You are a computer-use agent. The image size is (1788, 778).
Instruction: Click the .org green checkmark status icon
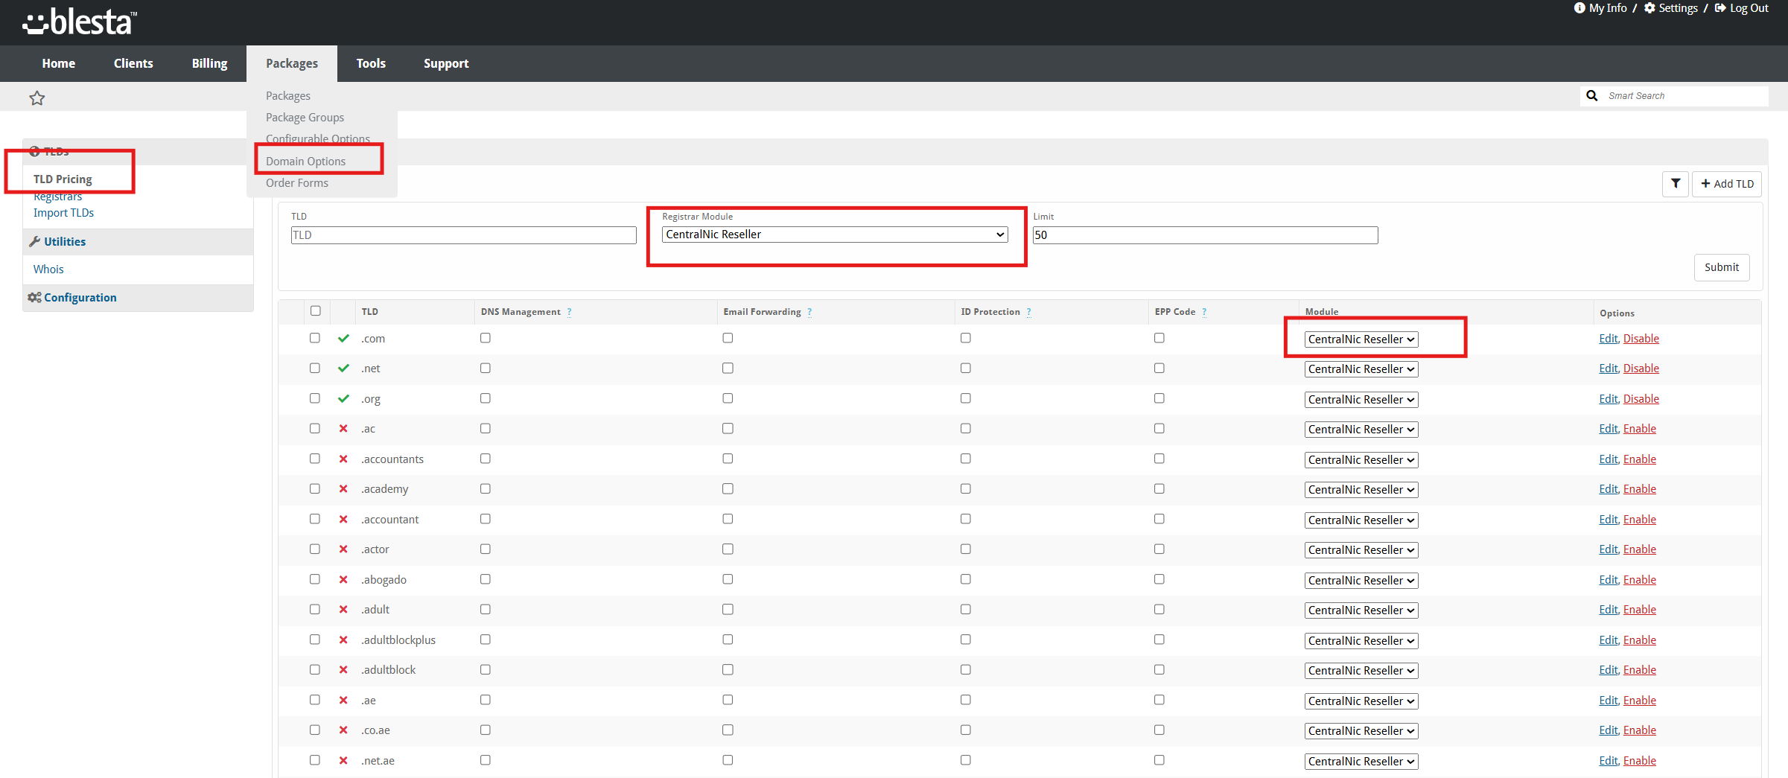click(343, 398)
